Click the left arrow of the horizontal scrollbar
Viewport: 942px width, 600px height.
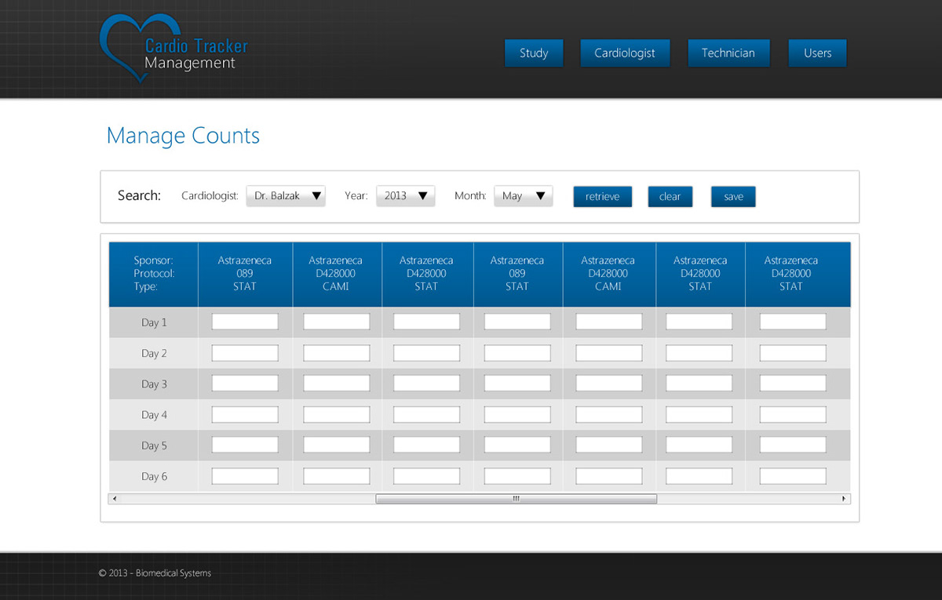(115, 499)
